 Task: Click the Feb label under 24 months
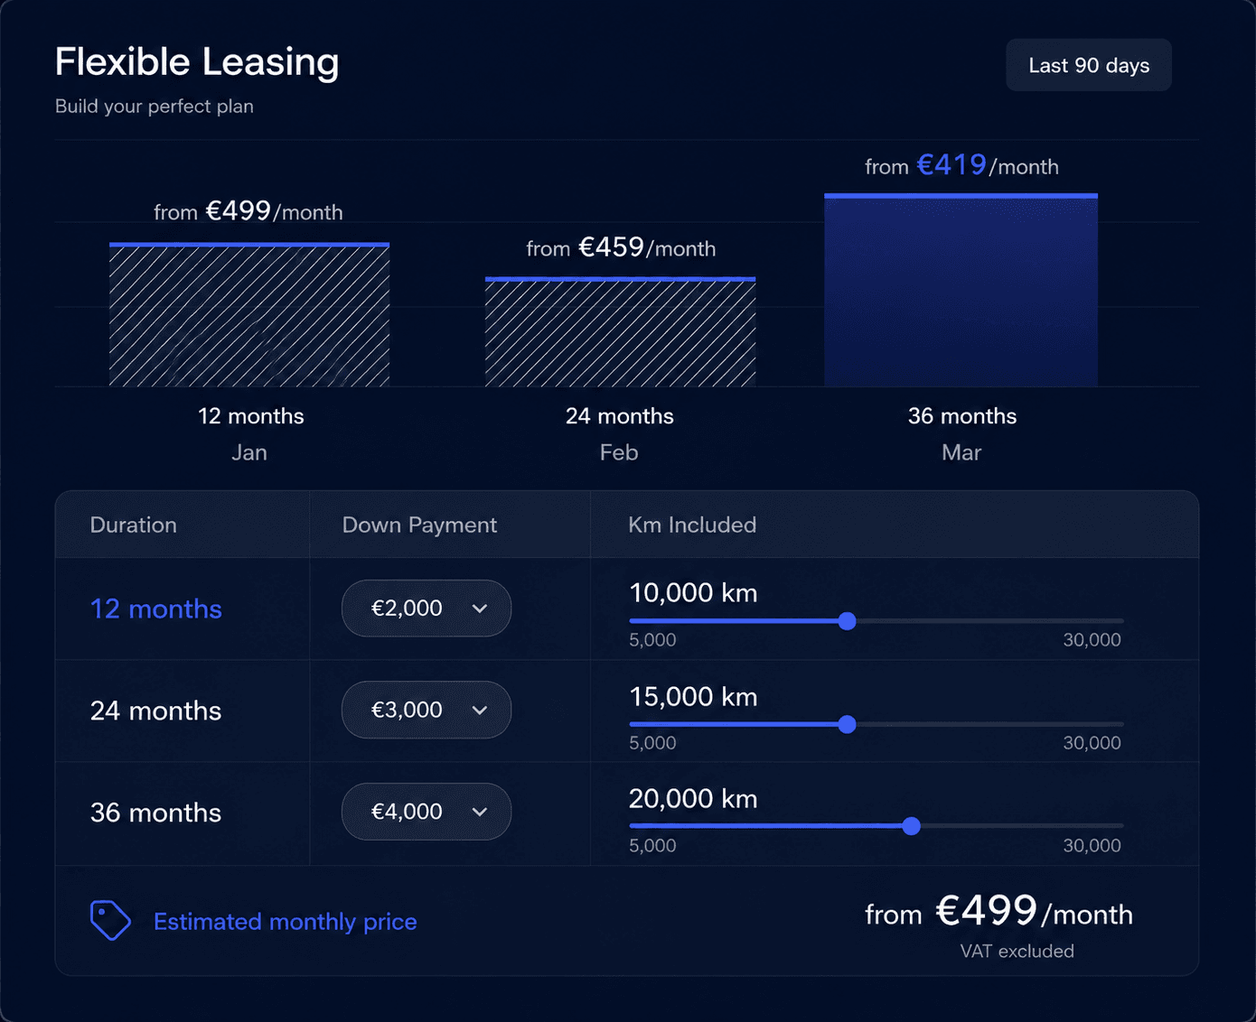tap(619, 452)
